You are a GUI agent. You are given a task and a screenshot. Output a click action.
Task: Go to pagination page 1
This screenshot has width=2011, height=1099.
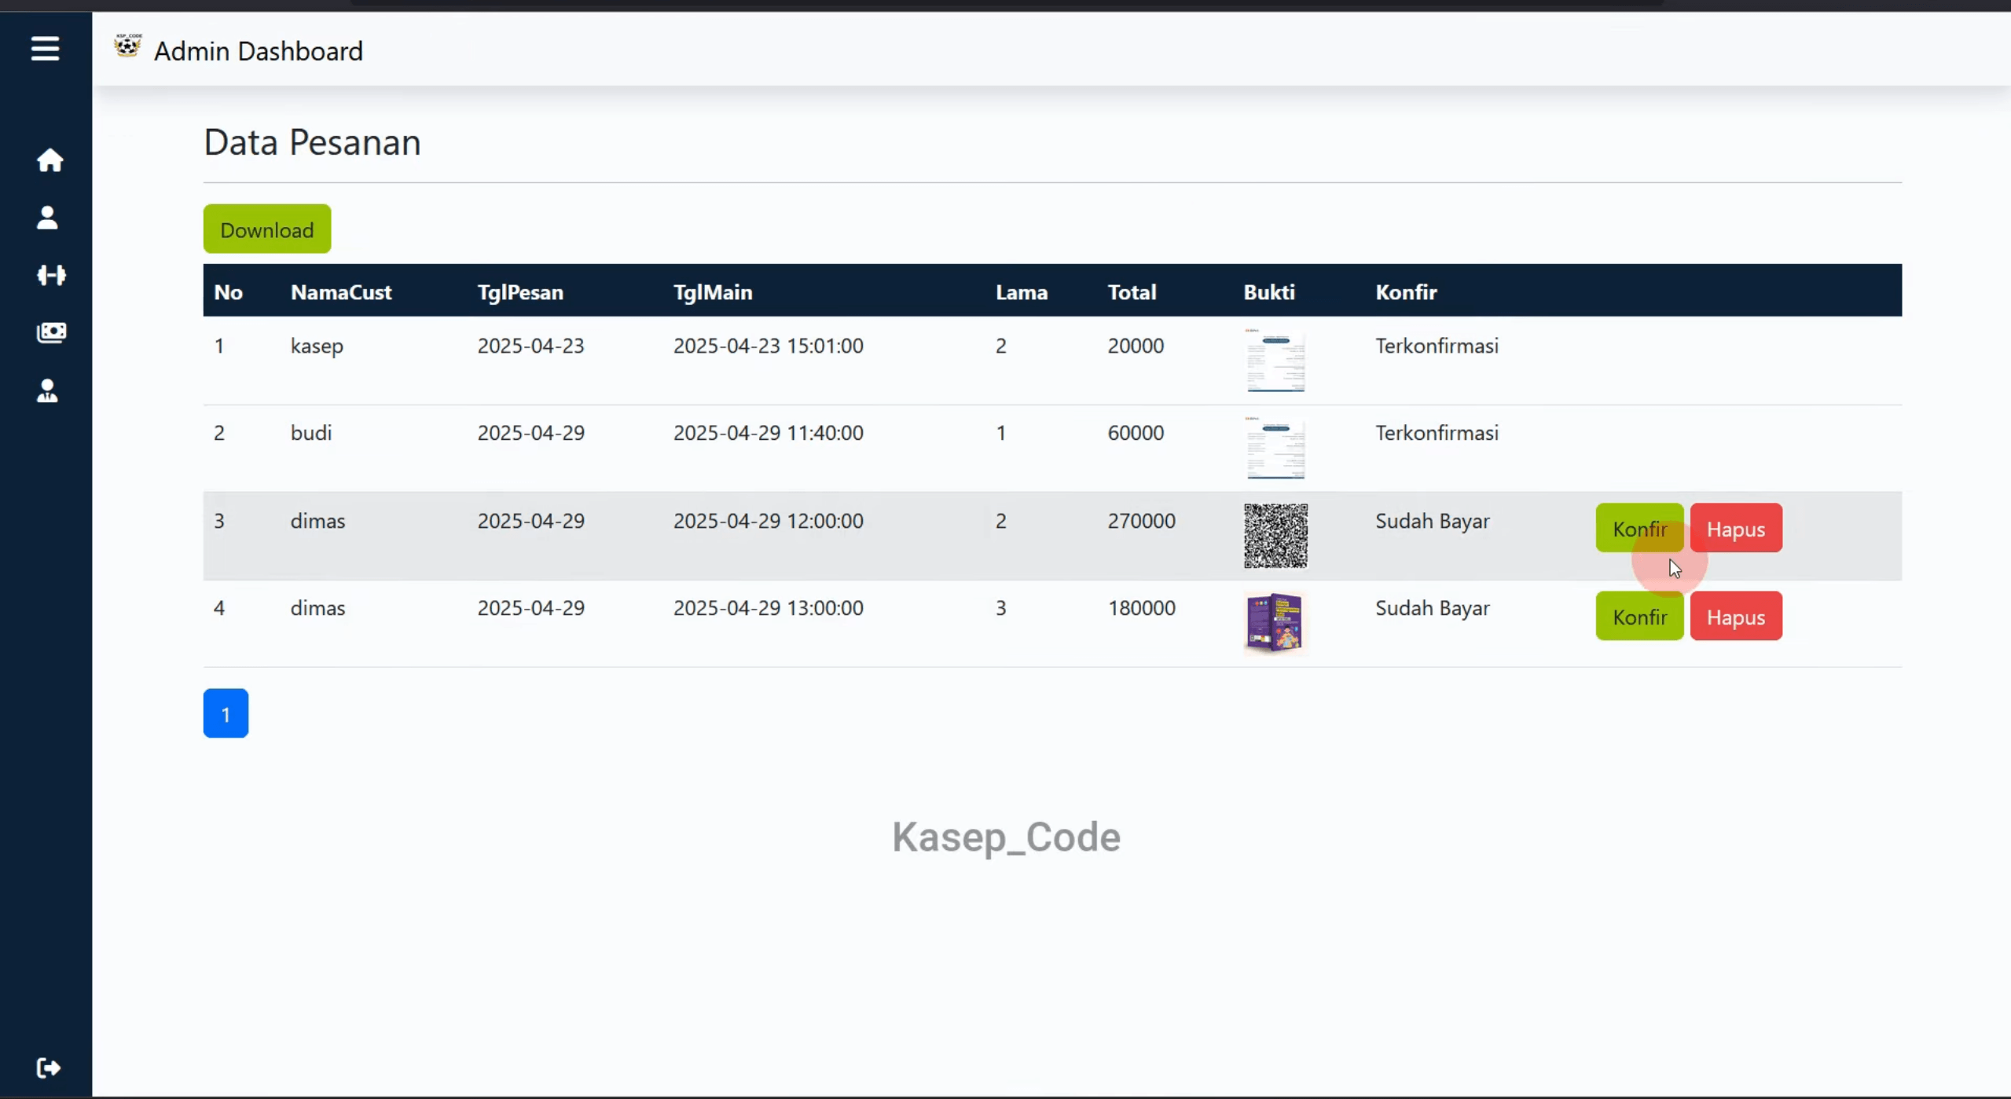(226, 713)
